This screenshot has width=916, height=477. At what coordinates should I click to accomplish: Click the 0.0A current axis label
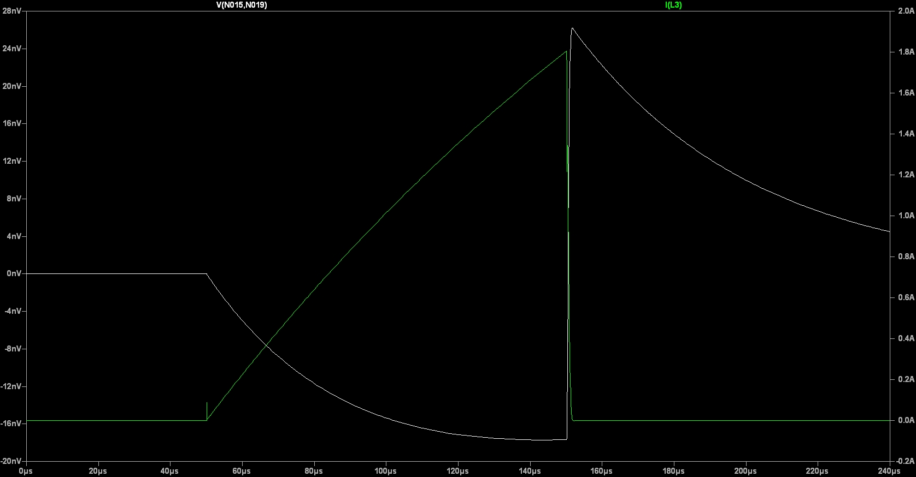tap(906, 420)
